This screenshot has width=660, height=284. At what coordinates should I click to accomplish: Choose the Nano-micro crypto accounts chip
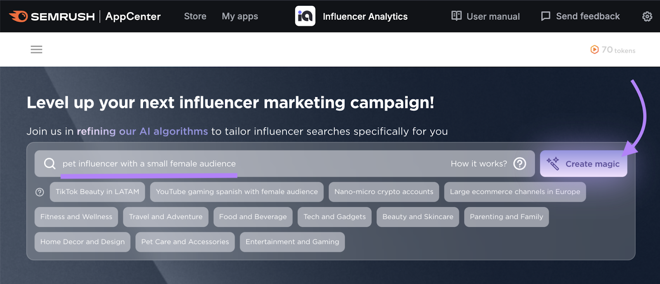point(384,192)
